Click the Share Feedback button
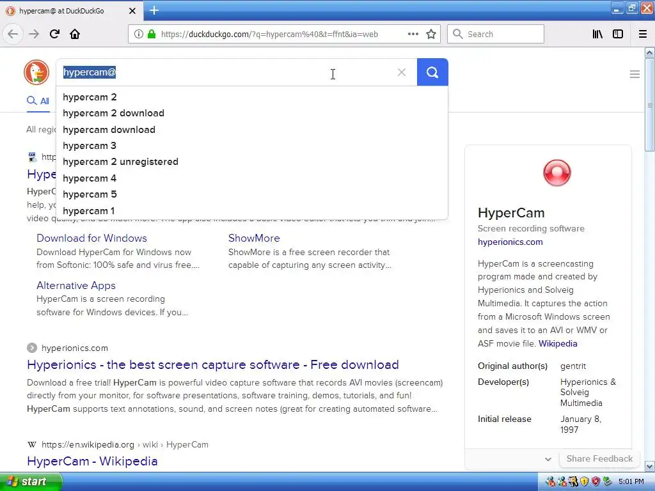Viewport: 655px width, 491px height. click(x=599, y=459)
